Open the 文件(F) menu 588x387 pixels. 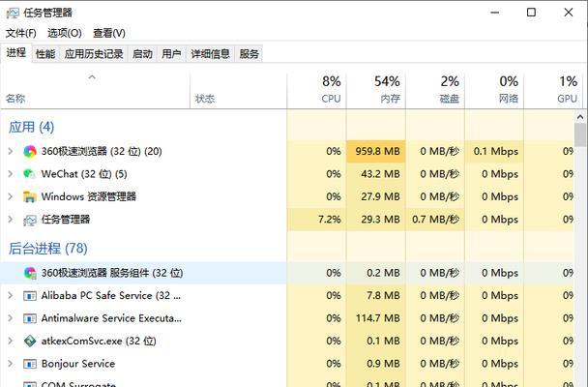[20, 33]
